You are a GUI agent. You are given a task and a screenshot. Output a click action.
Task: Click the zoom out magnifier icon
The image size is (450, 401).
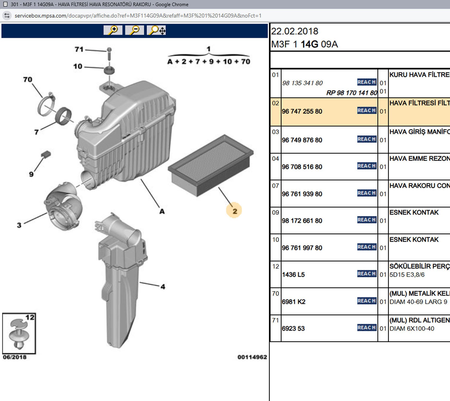pos(135,30)
